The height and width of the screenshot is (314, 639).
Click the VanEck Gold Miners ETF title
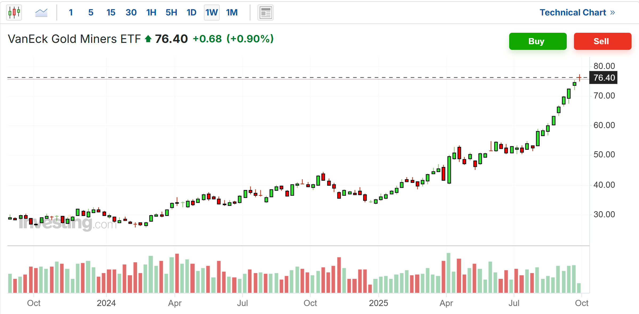74,39
